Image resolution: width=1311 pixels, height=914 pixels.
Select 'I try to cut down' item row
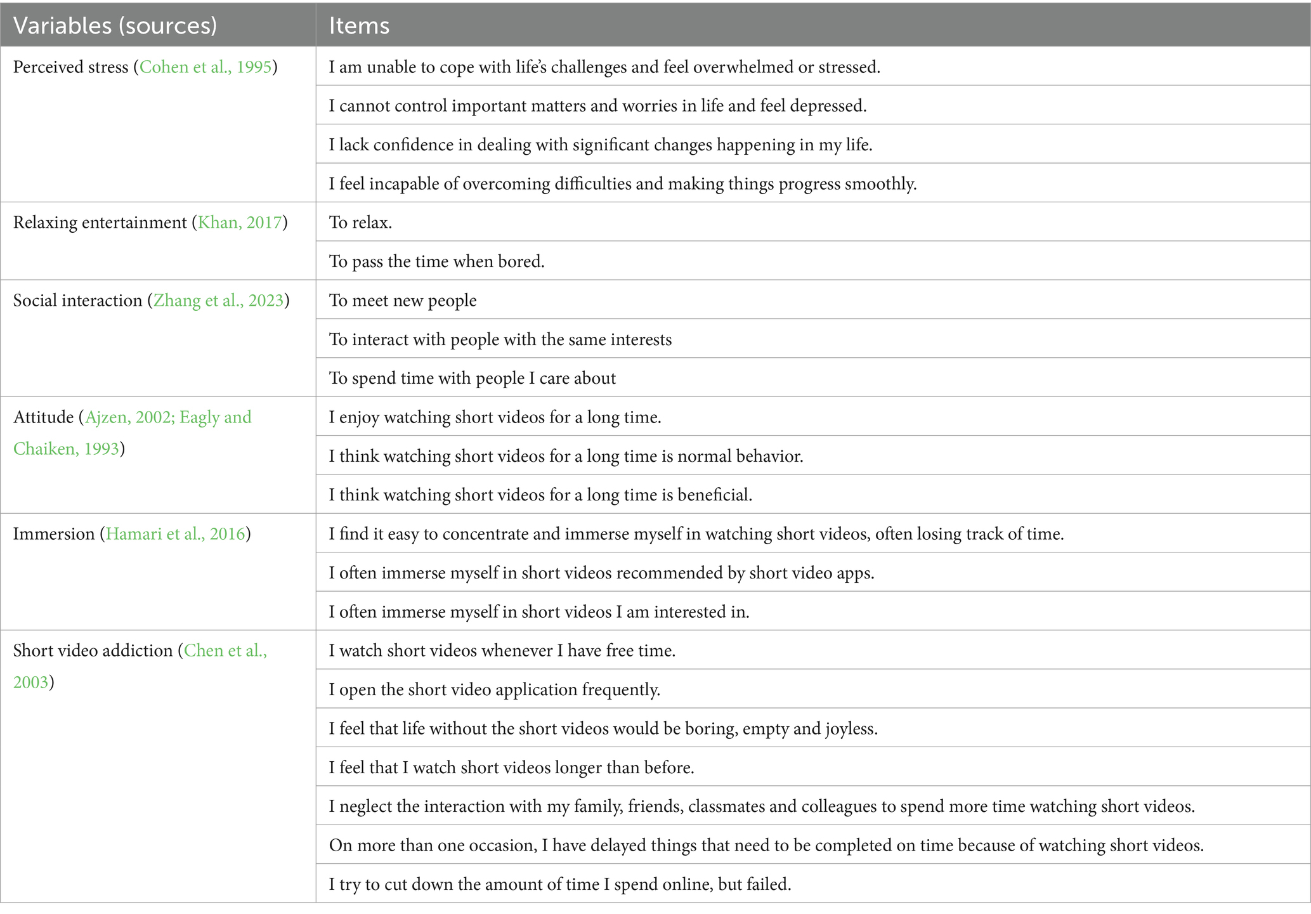[x=813, y=883]
